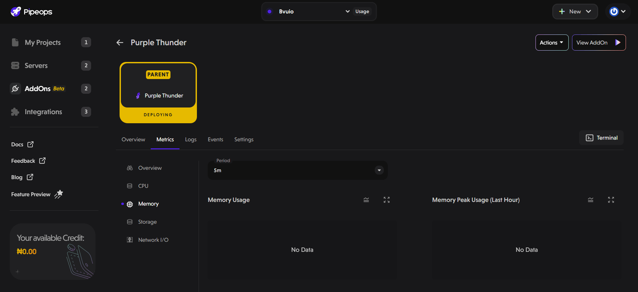Open My Projects in sidebar
Viewport: 638px width, 292px height.
tap(51, 43)
